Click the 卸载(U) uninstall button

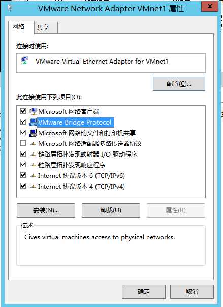pos(111,210)
